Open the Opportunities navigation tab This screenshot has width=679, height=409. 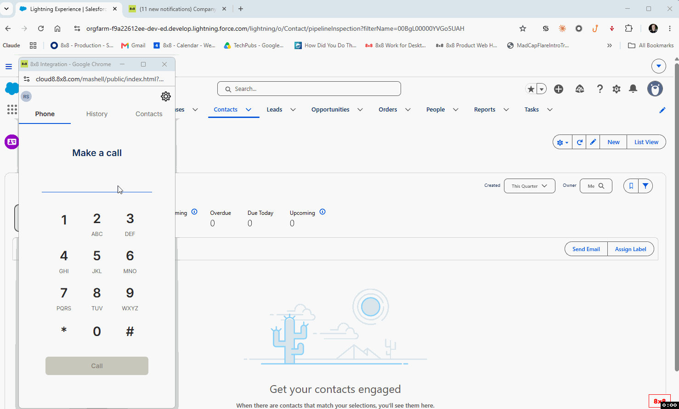[330, 110]
